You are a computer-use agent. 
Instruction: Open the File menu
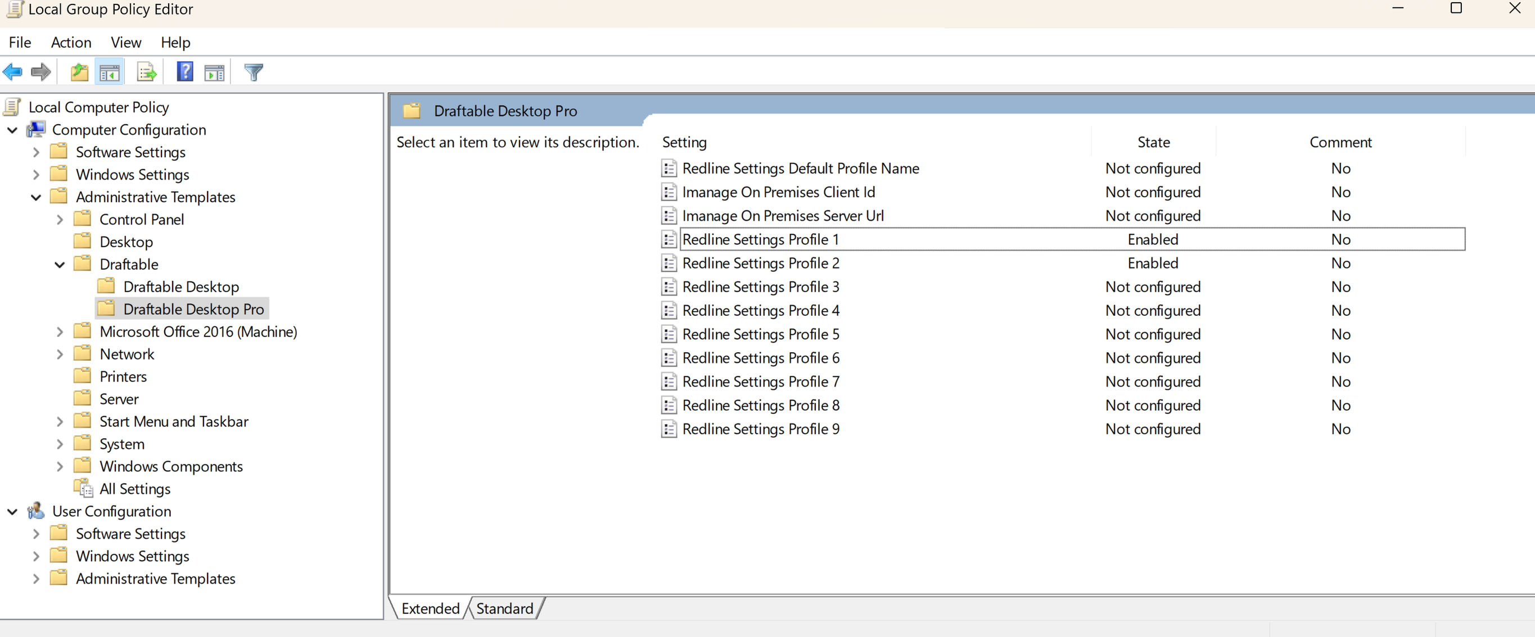20,42
